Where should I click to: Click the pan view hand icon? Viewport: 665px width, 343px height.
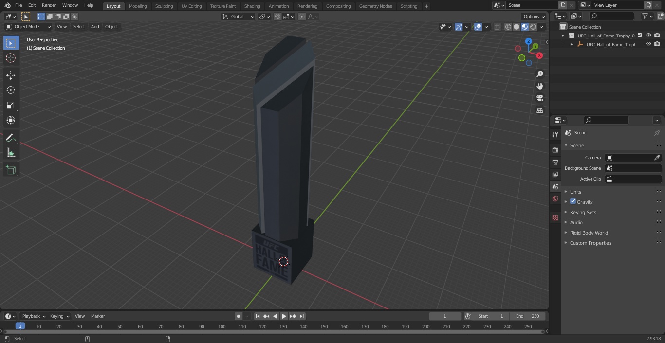539,86
